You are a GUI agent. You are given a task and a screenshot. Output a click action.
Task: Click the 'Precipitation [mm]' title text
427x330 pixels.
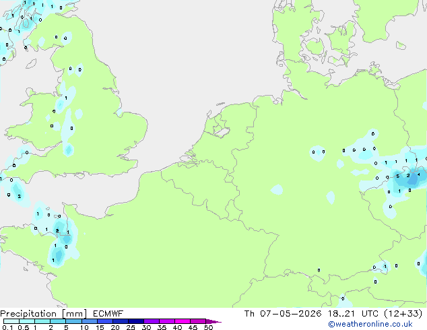point(43,314)
